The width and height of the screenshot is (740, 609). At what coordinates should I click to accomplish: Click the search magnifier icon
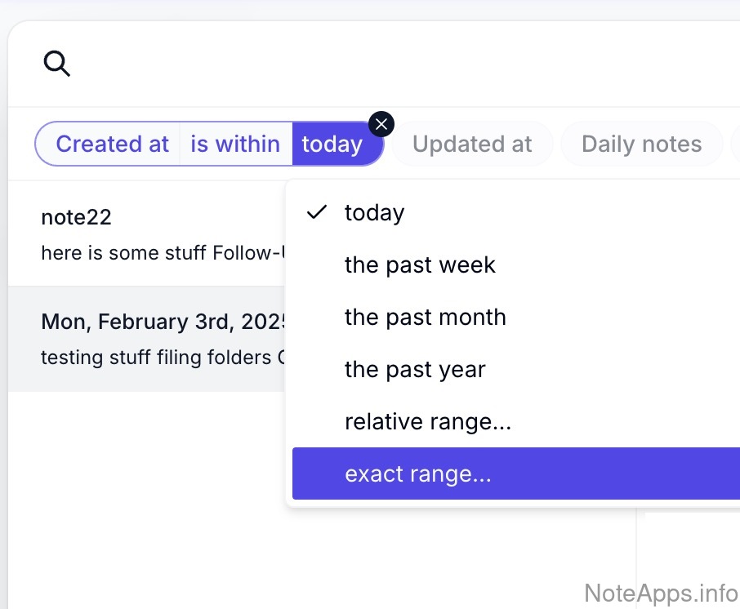[x=56, y=64]
